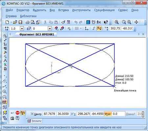The width and height of the screenshot is (148, 131).
Task: Redo the action with the redo arrow
Action: (x=81, y=22)
